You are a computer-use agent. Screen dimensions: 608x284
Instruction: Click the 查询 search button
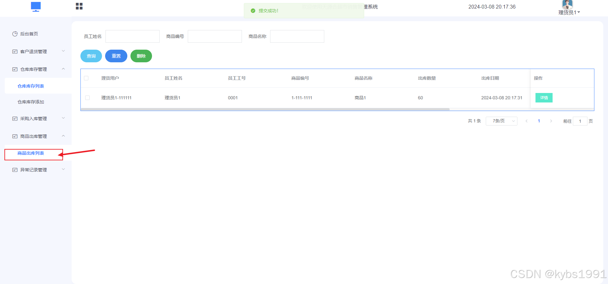91,56
